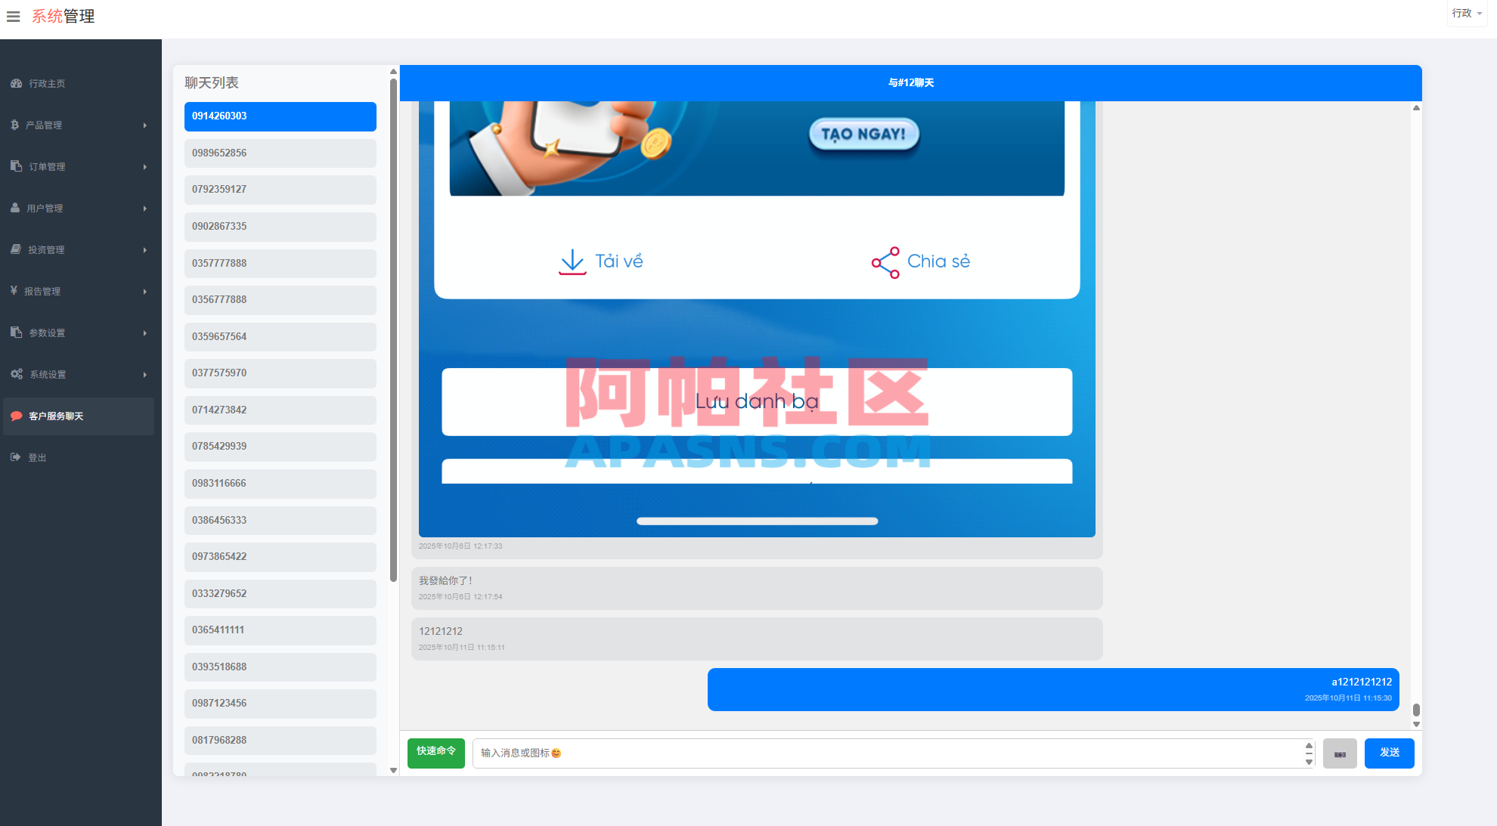Open the 行政主页 dashboard speedometer icon

16,83
